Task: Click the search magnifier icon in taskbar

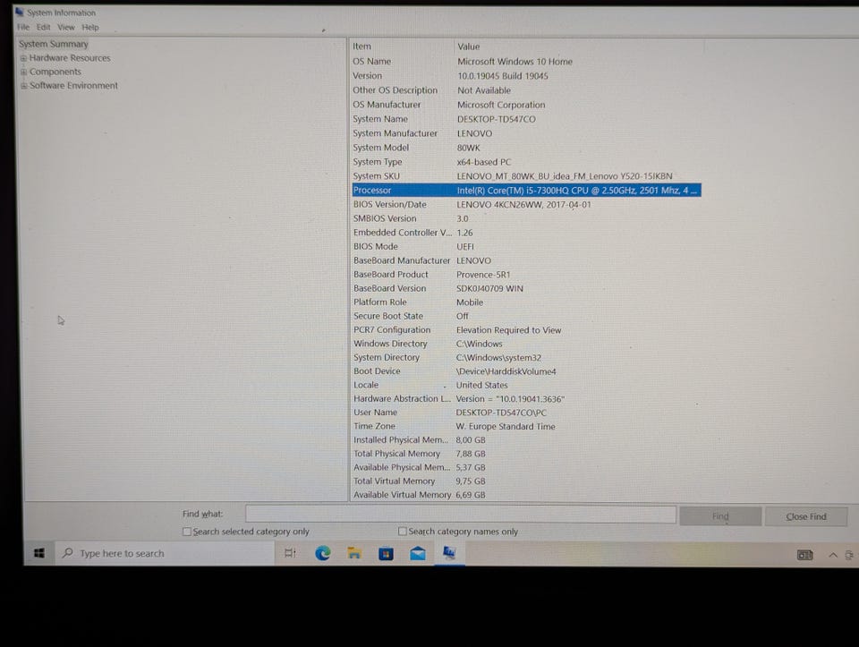Action: 68,553
